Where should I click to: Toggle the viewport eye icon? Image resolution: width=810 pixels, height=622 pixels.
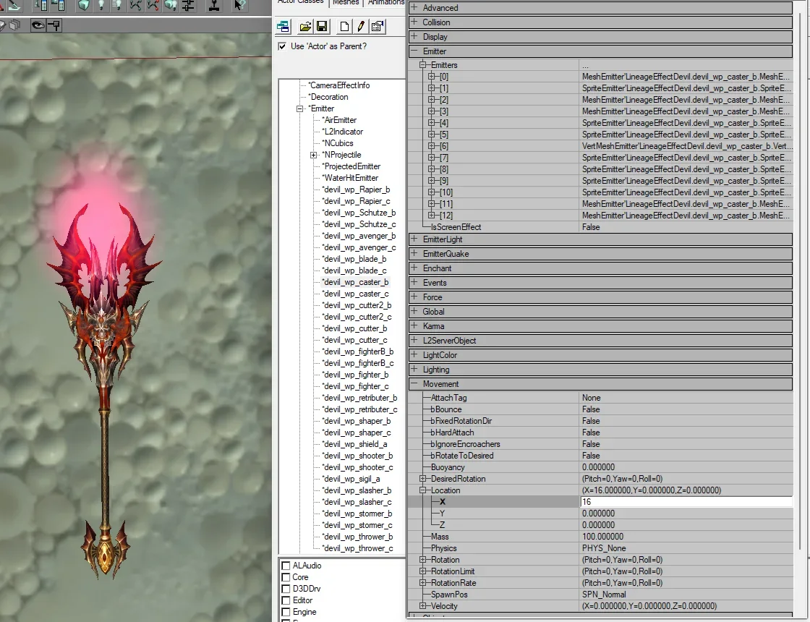click(38, 25)
